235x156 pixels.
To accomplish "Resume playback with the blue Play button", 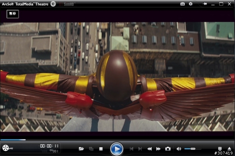I will coord(117,149).
